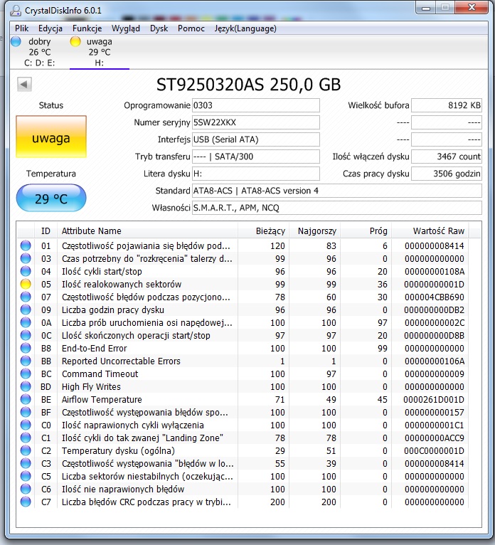Click the 29 °C temperature button
Screen dimensions: 495x545
pos(51,198)
